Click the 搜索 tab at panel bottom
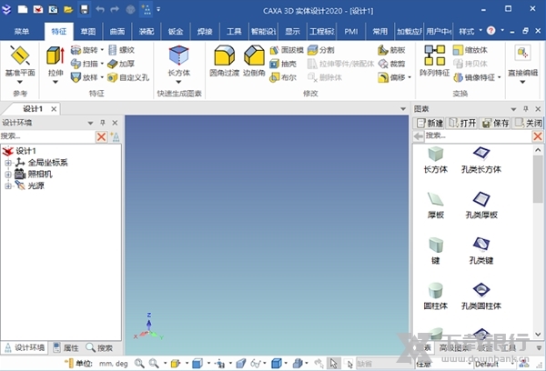546x371 pixels. [99, 347]
